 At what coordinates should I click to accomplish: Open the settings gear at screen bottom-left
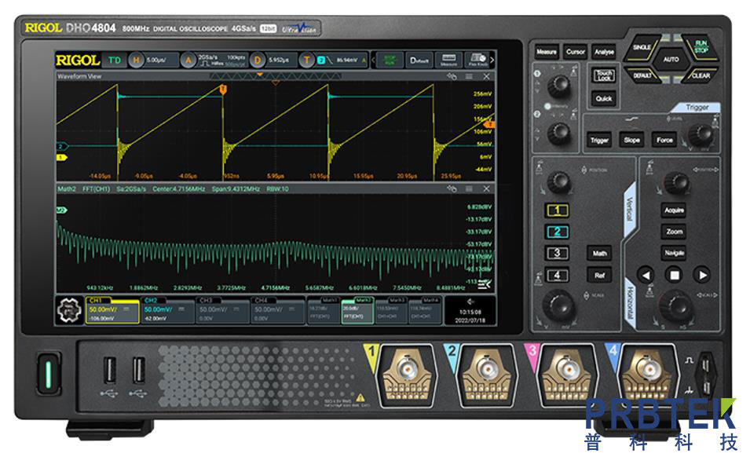tap(70, 310)
